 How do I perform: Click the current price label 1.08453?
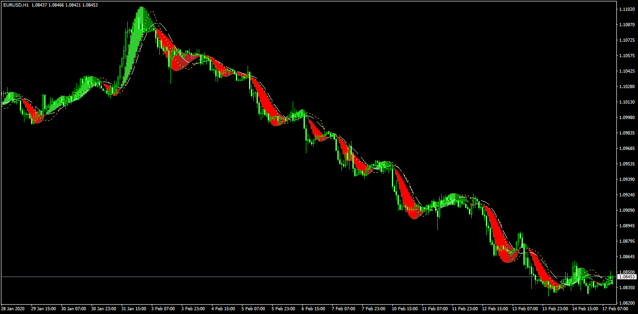coord(627,277)
